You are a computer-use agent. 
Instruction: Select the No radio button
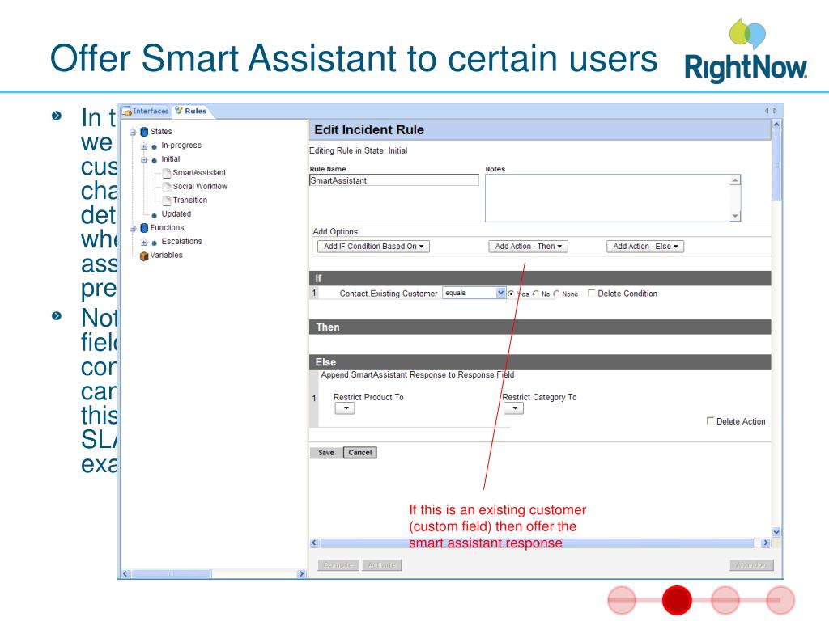pos(536,294)
